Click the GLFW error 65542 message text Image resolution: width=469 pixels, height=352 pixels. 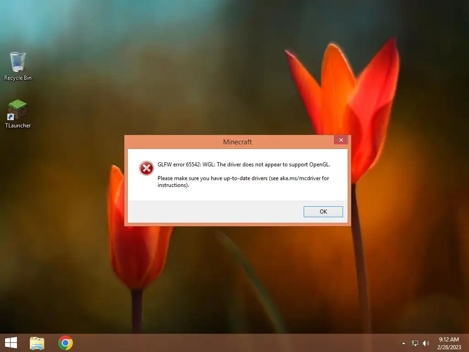coord(244,165)
